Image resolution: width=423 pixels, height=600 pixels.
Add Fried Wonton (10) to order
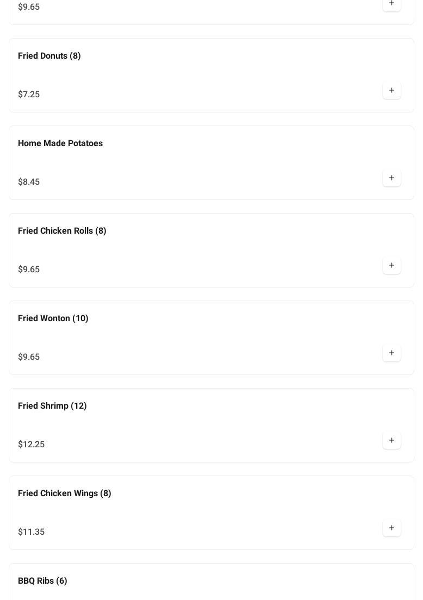pyautogui.click(x=391, y=353)
